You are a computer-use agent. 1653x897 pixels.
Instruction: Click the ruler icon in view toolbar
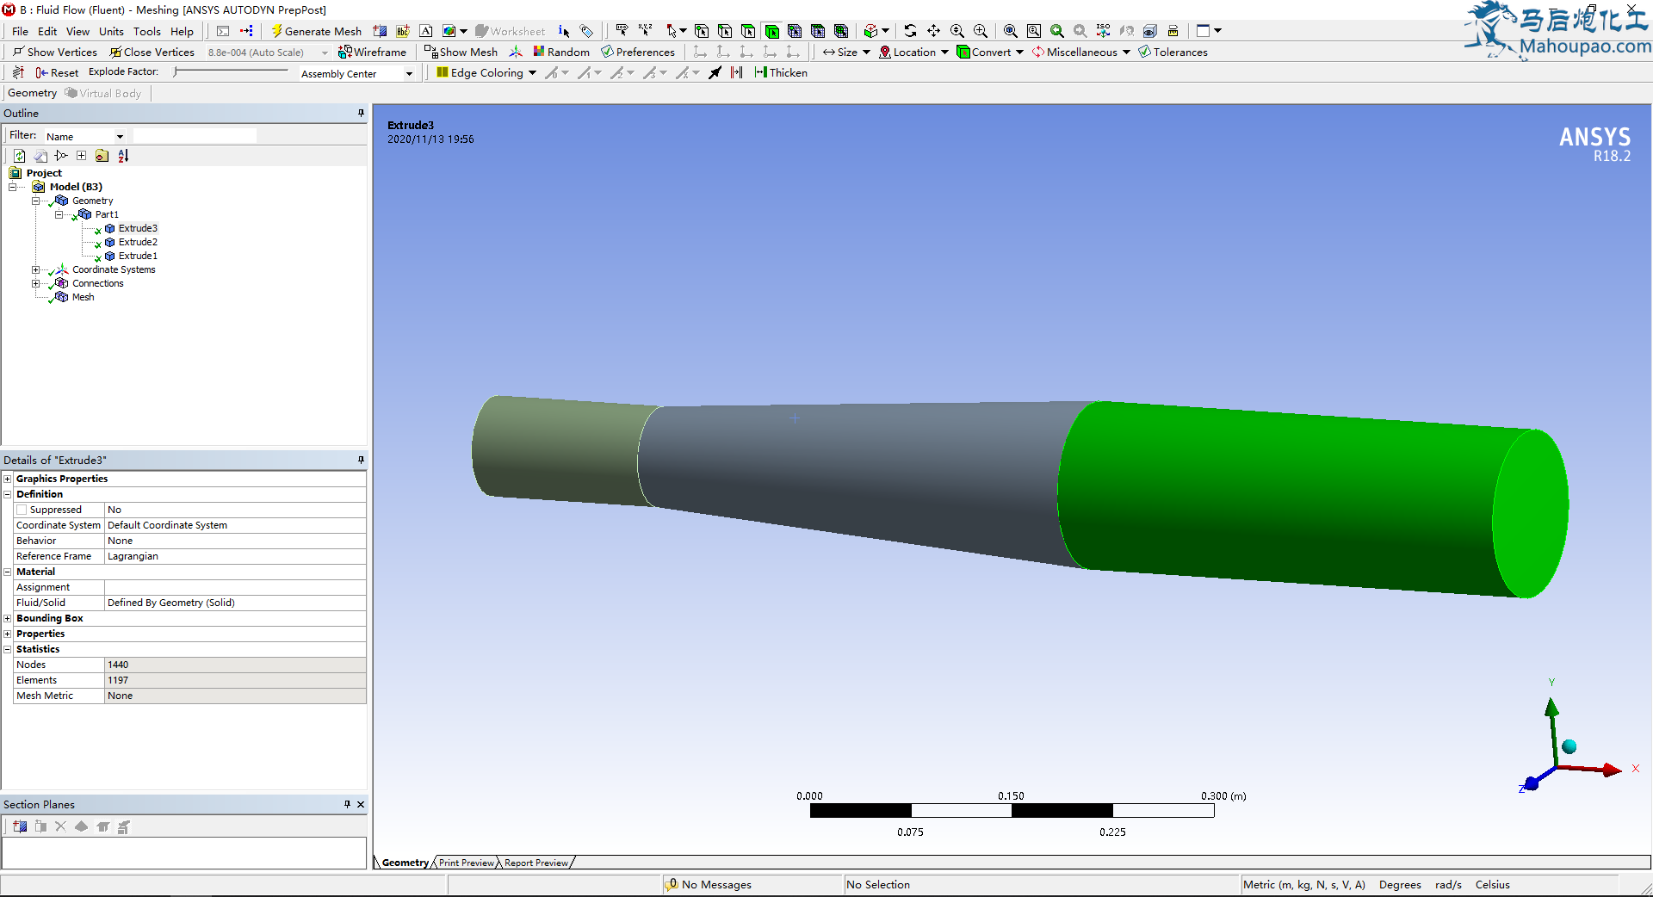[1173, 31]
